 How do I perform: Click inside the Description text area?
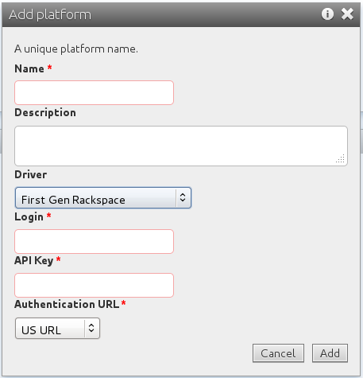[x=181, y=146]
